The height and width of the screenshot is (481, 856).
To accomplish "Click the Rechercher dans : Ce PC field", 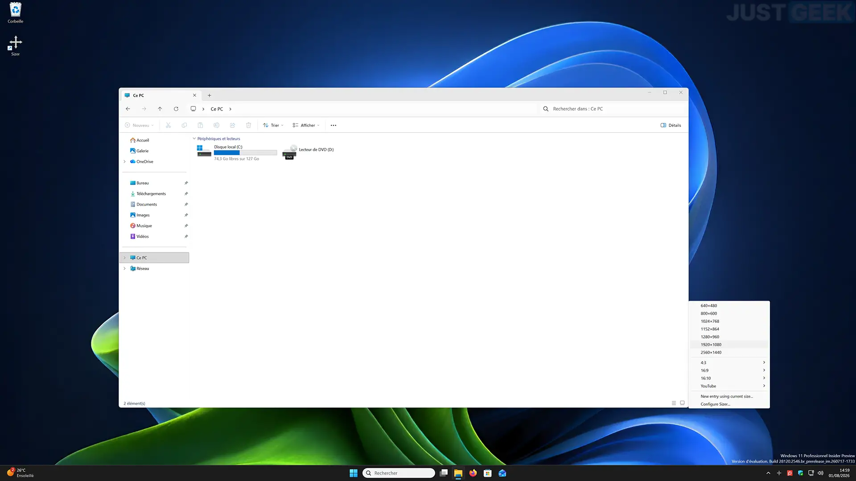I will pos(613,109).
